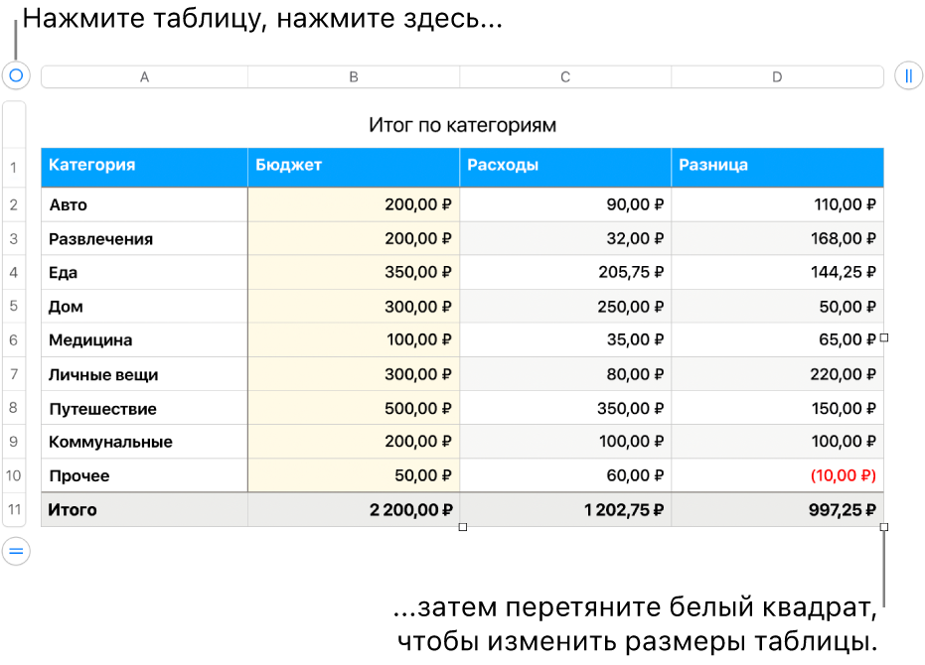
Task: Select column D header
Action: (777, 76)
